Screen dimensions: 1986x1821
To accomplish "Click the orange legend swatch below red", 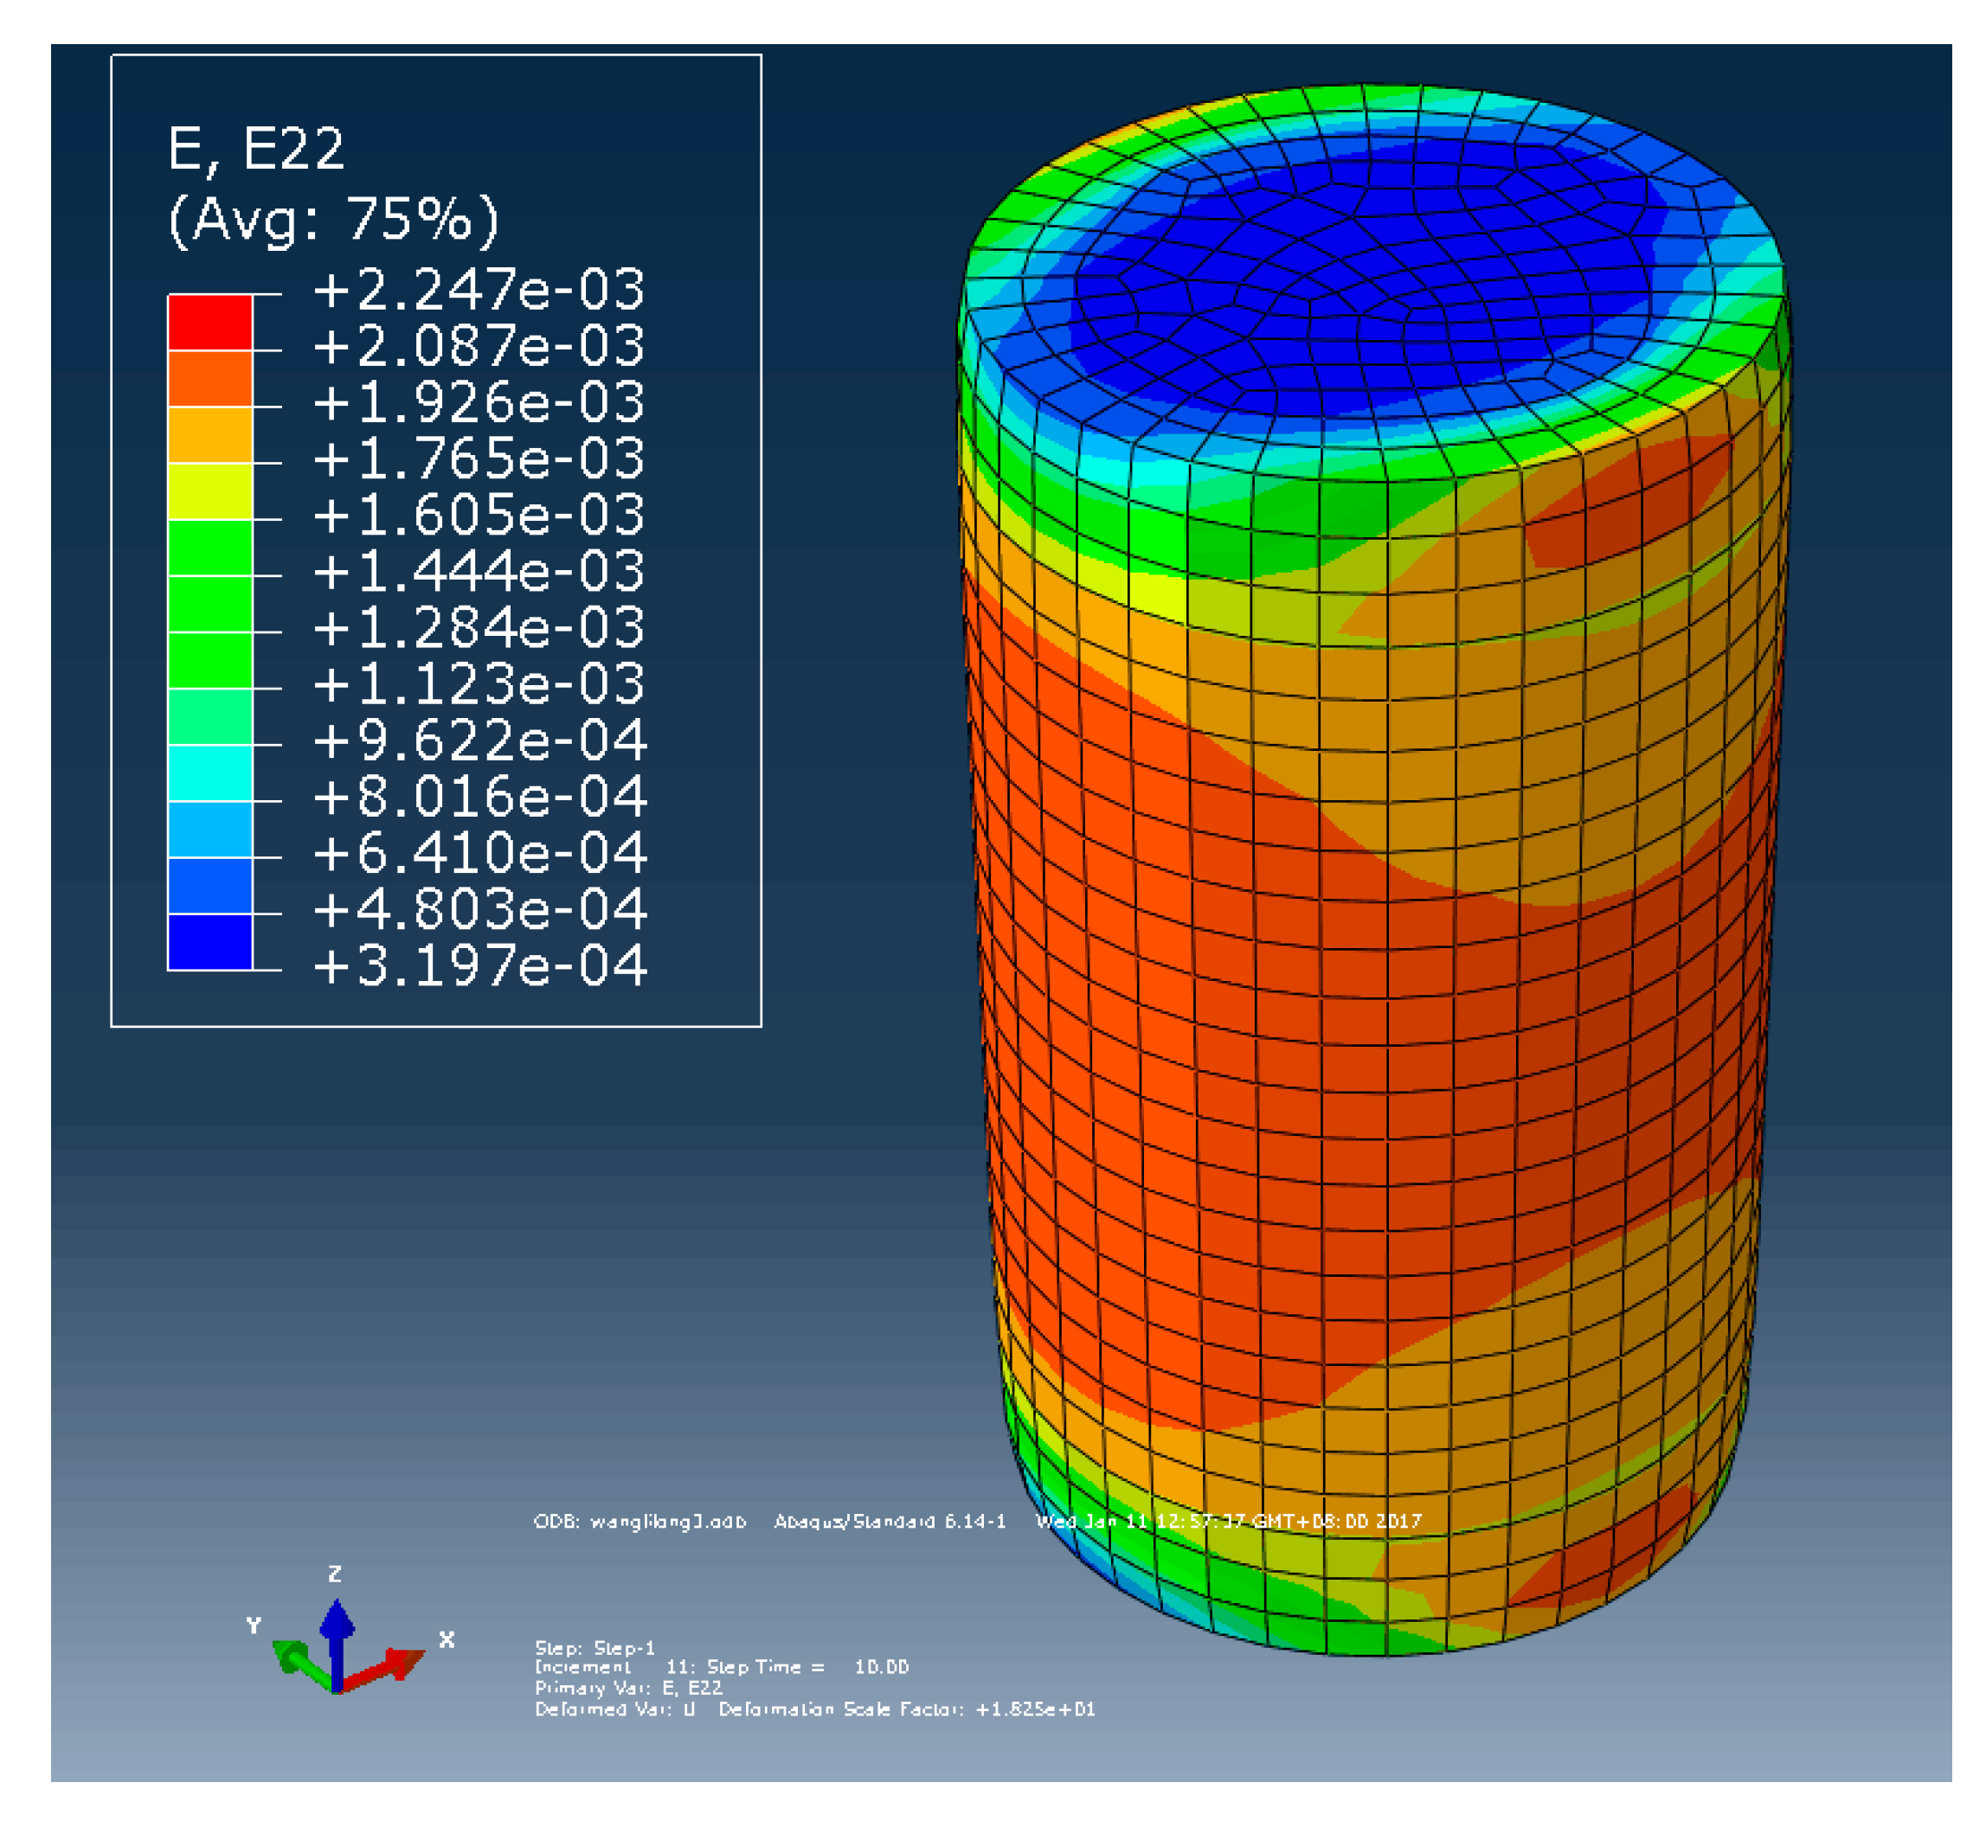I will coord(210,378).
